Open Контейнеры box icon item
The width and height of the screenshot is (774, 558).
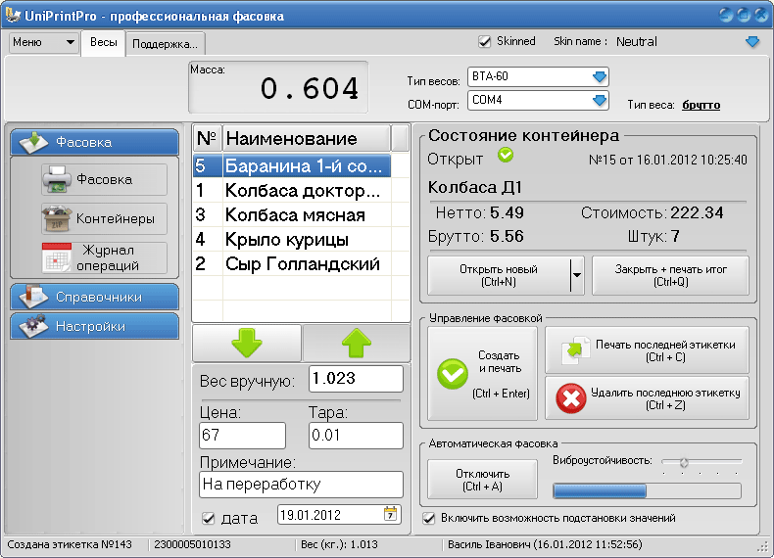(104, 218)
